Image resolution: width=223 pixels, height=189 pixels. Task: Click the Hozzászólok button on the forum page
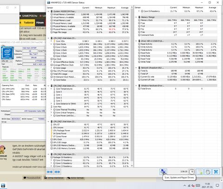coord(32,178)
